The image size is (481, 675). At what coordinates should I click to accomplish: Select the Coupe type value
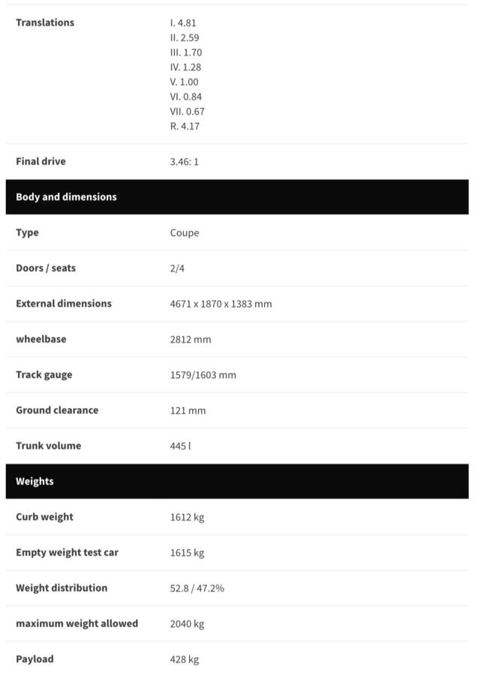184,233
